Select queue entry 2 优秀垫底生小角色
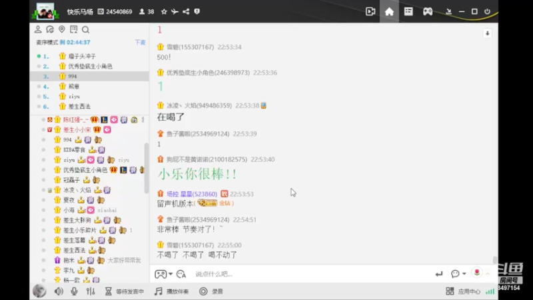This screenshot has width=533, height=300. 89,66
